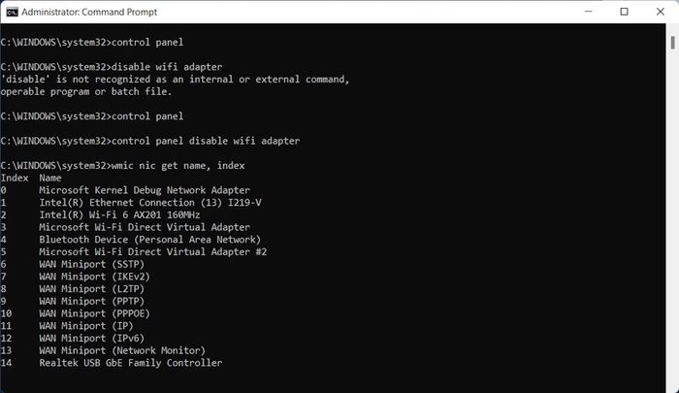Viewport: 679px width, 393px height.
Task: Click the 'Bluetooth Device (Personal Area Network)' line
Action: (x=149, y=240)
